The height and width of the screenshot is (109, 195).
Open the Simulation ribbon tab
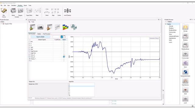tap(14, 5)
